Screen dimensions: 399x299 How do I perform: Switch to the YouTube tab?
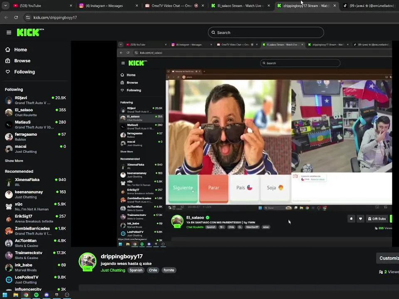pos(42,5)
